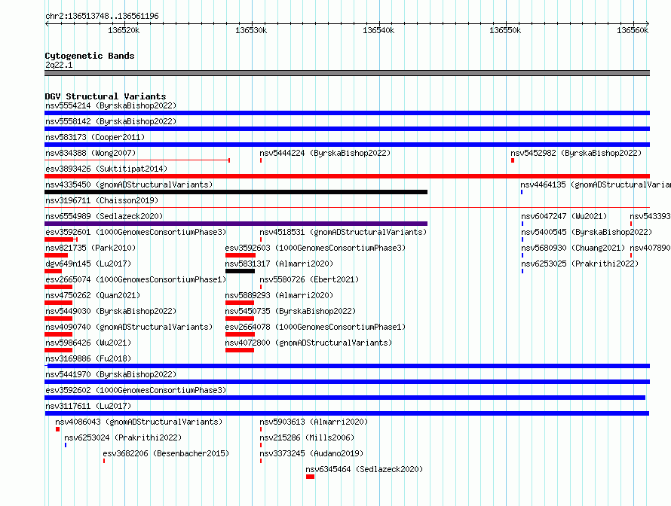
Task: Click nsv5444224 (ByrskaBishop2022) label
Action: click(325, 153)
